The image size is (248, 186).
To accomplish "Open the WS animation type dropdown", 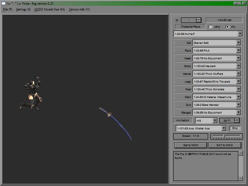I will [x=215, y=121].
